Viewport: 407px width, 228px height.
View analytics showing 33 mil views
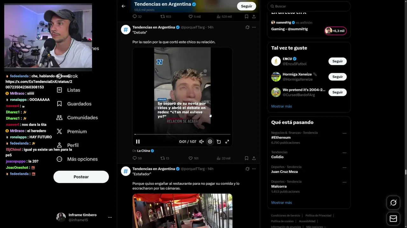click(223, 158)
